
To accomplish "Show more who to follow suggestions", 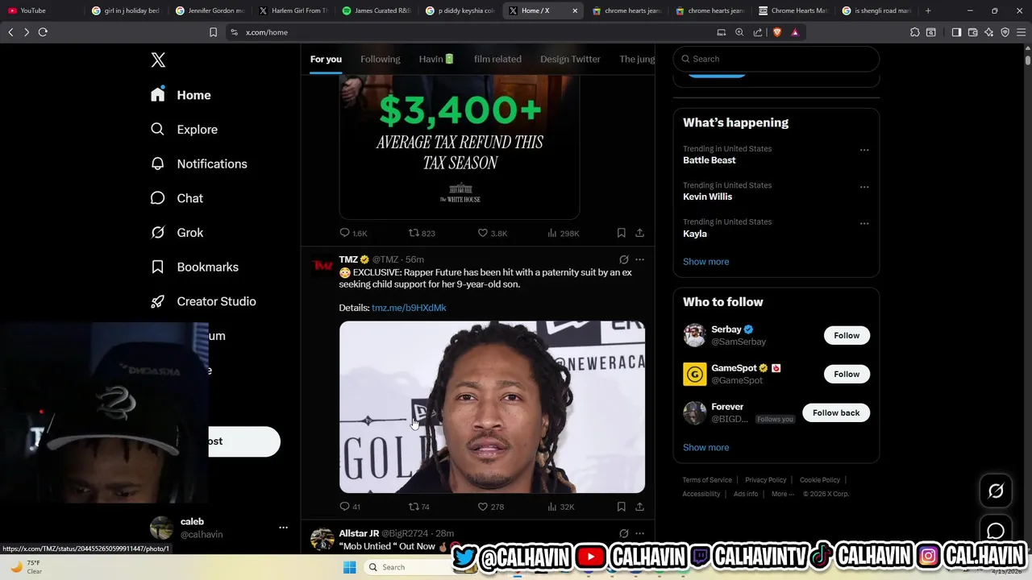I will click(705, 448).
